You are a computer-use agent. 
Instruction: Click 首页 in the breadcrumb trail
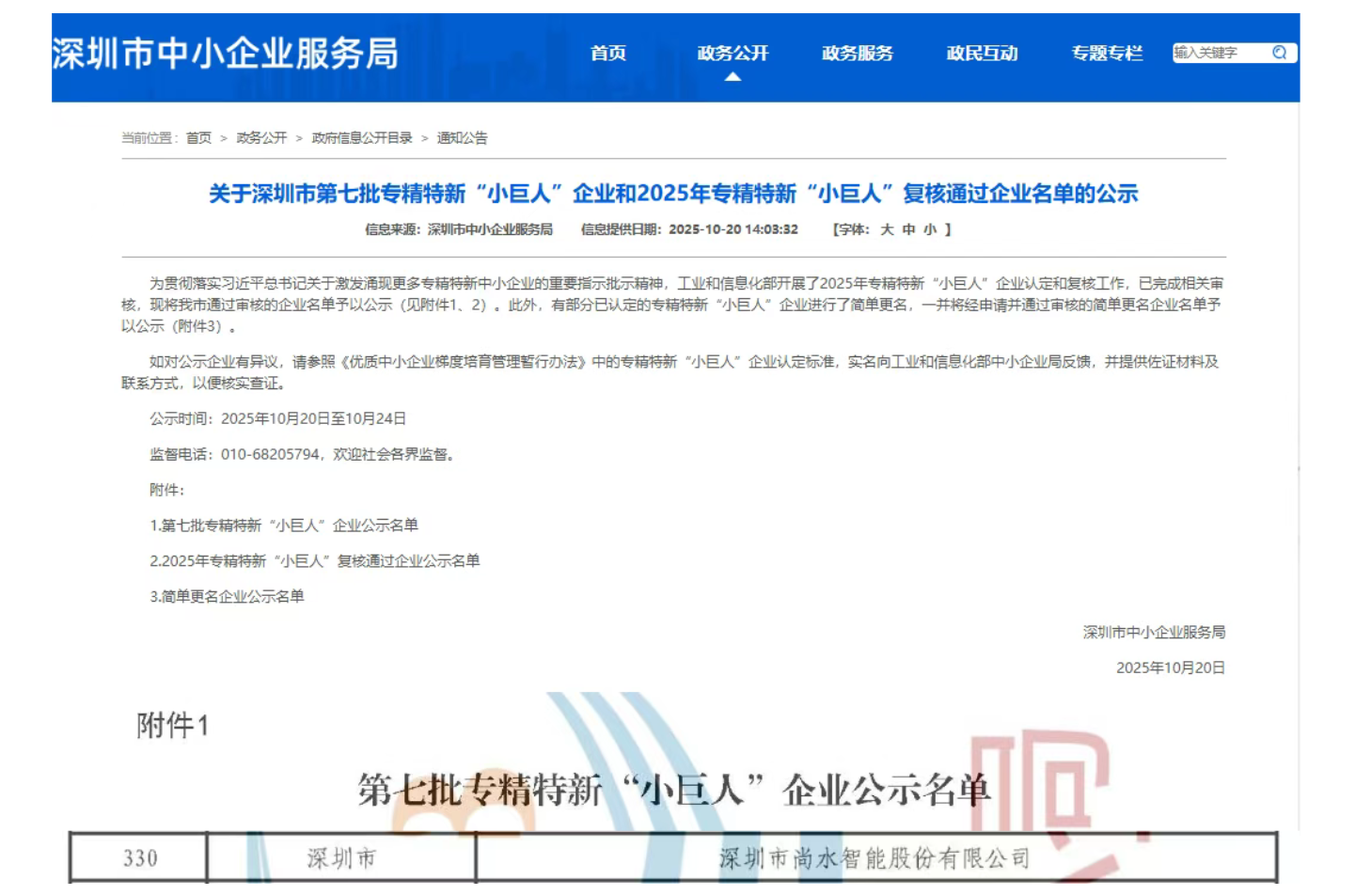pos(198,138)
